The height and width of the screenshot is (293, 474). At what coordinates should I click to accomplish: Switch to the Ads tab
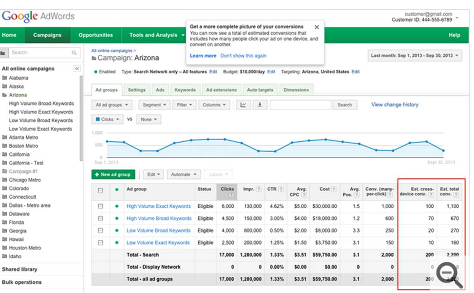point(160,90)
